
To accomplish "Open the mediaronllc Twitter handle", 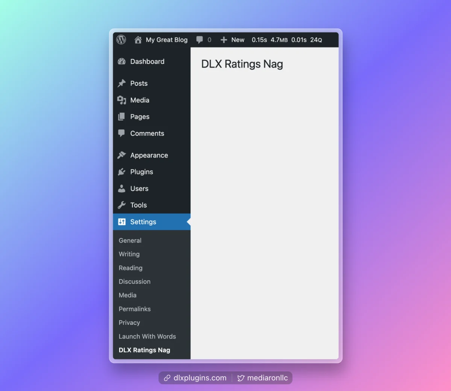I will (x=268, y=378).
